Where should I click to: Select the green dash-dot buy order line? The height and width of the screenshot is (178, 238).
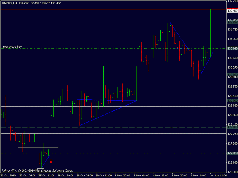113,49
